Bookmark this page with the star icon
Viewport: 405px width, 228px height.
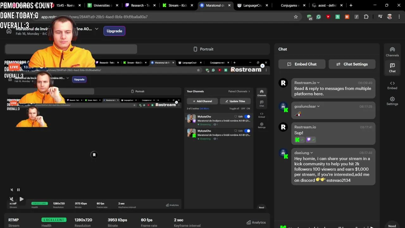click(296, 17)
